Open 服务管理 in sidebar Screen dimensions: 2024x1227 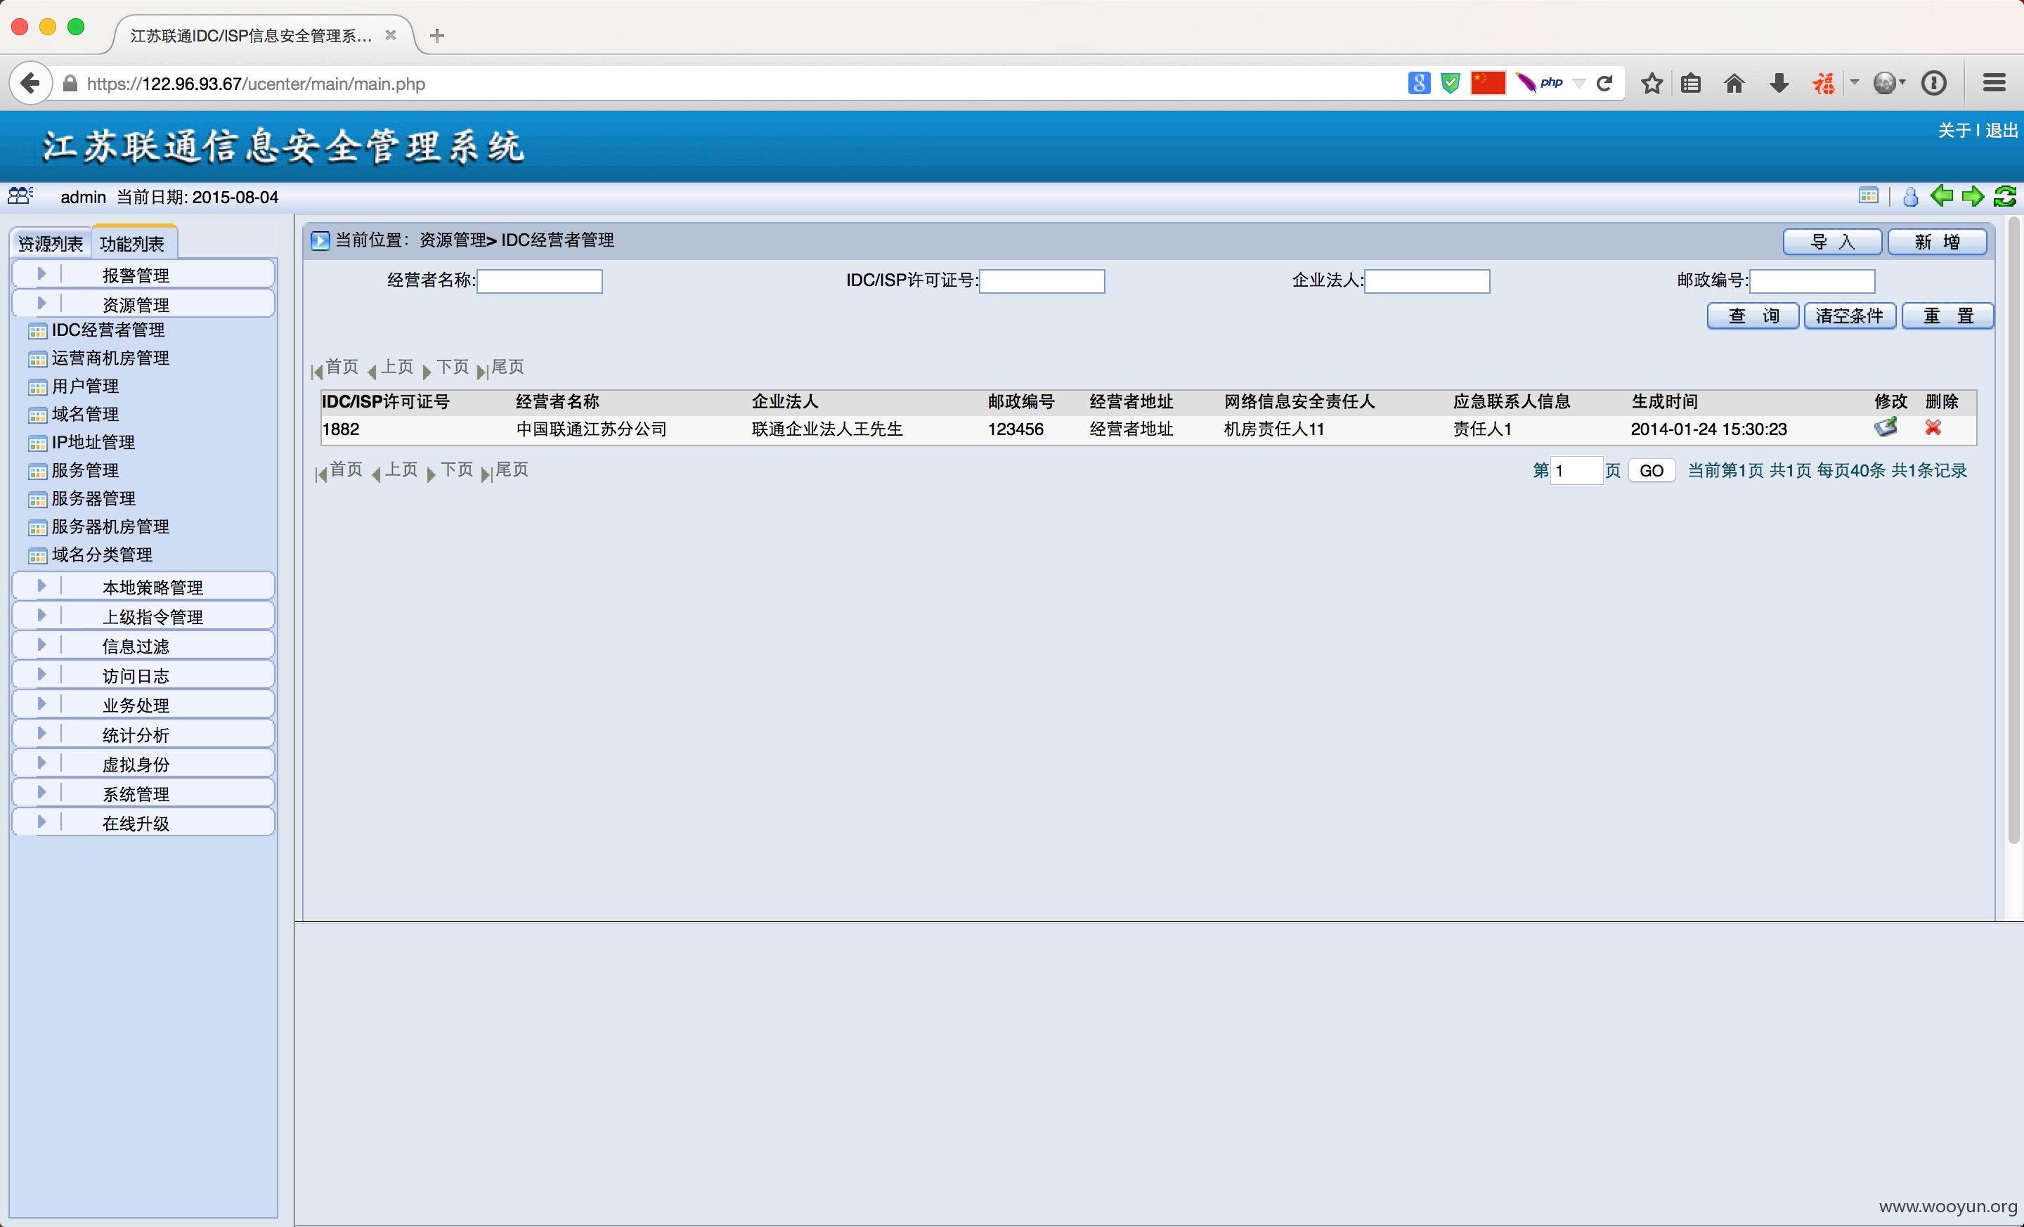pyautogui.click(x=84, y=469)
